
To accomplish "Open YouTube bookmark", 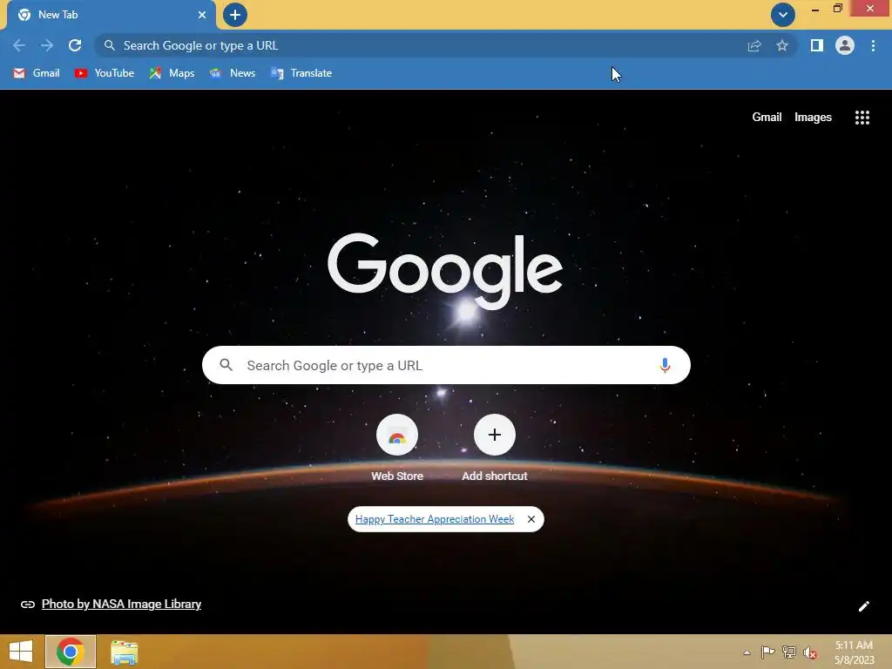I will pos(105,73).
